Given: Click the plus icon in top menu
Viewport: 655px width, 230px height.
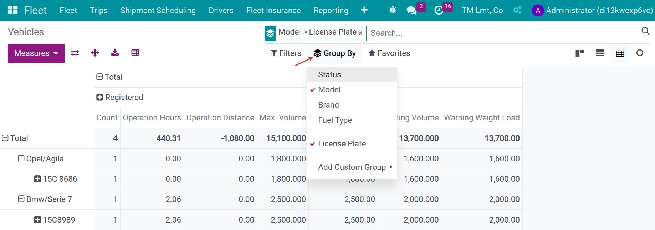Looking at the screenshot, I should (x=364, y=10).
